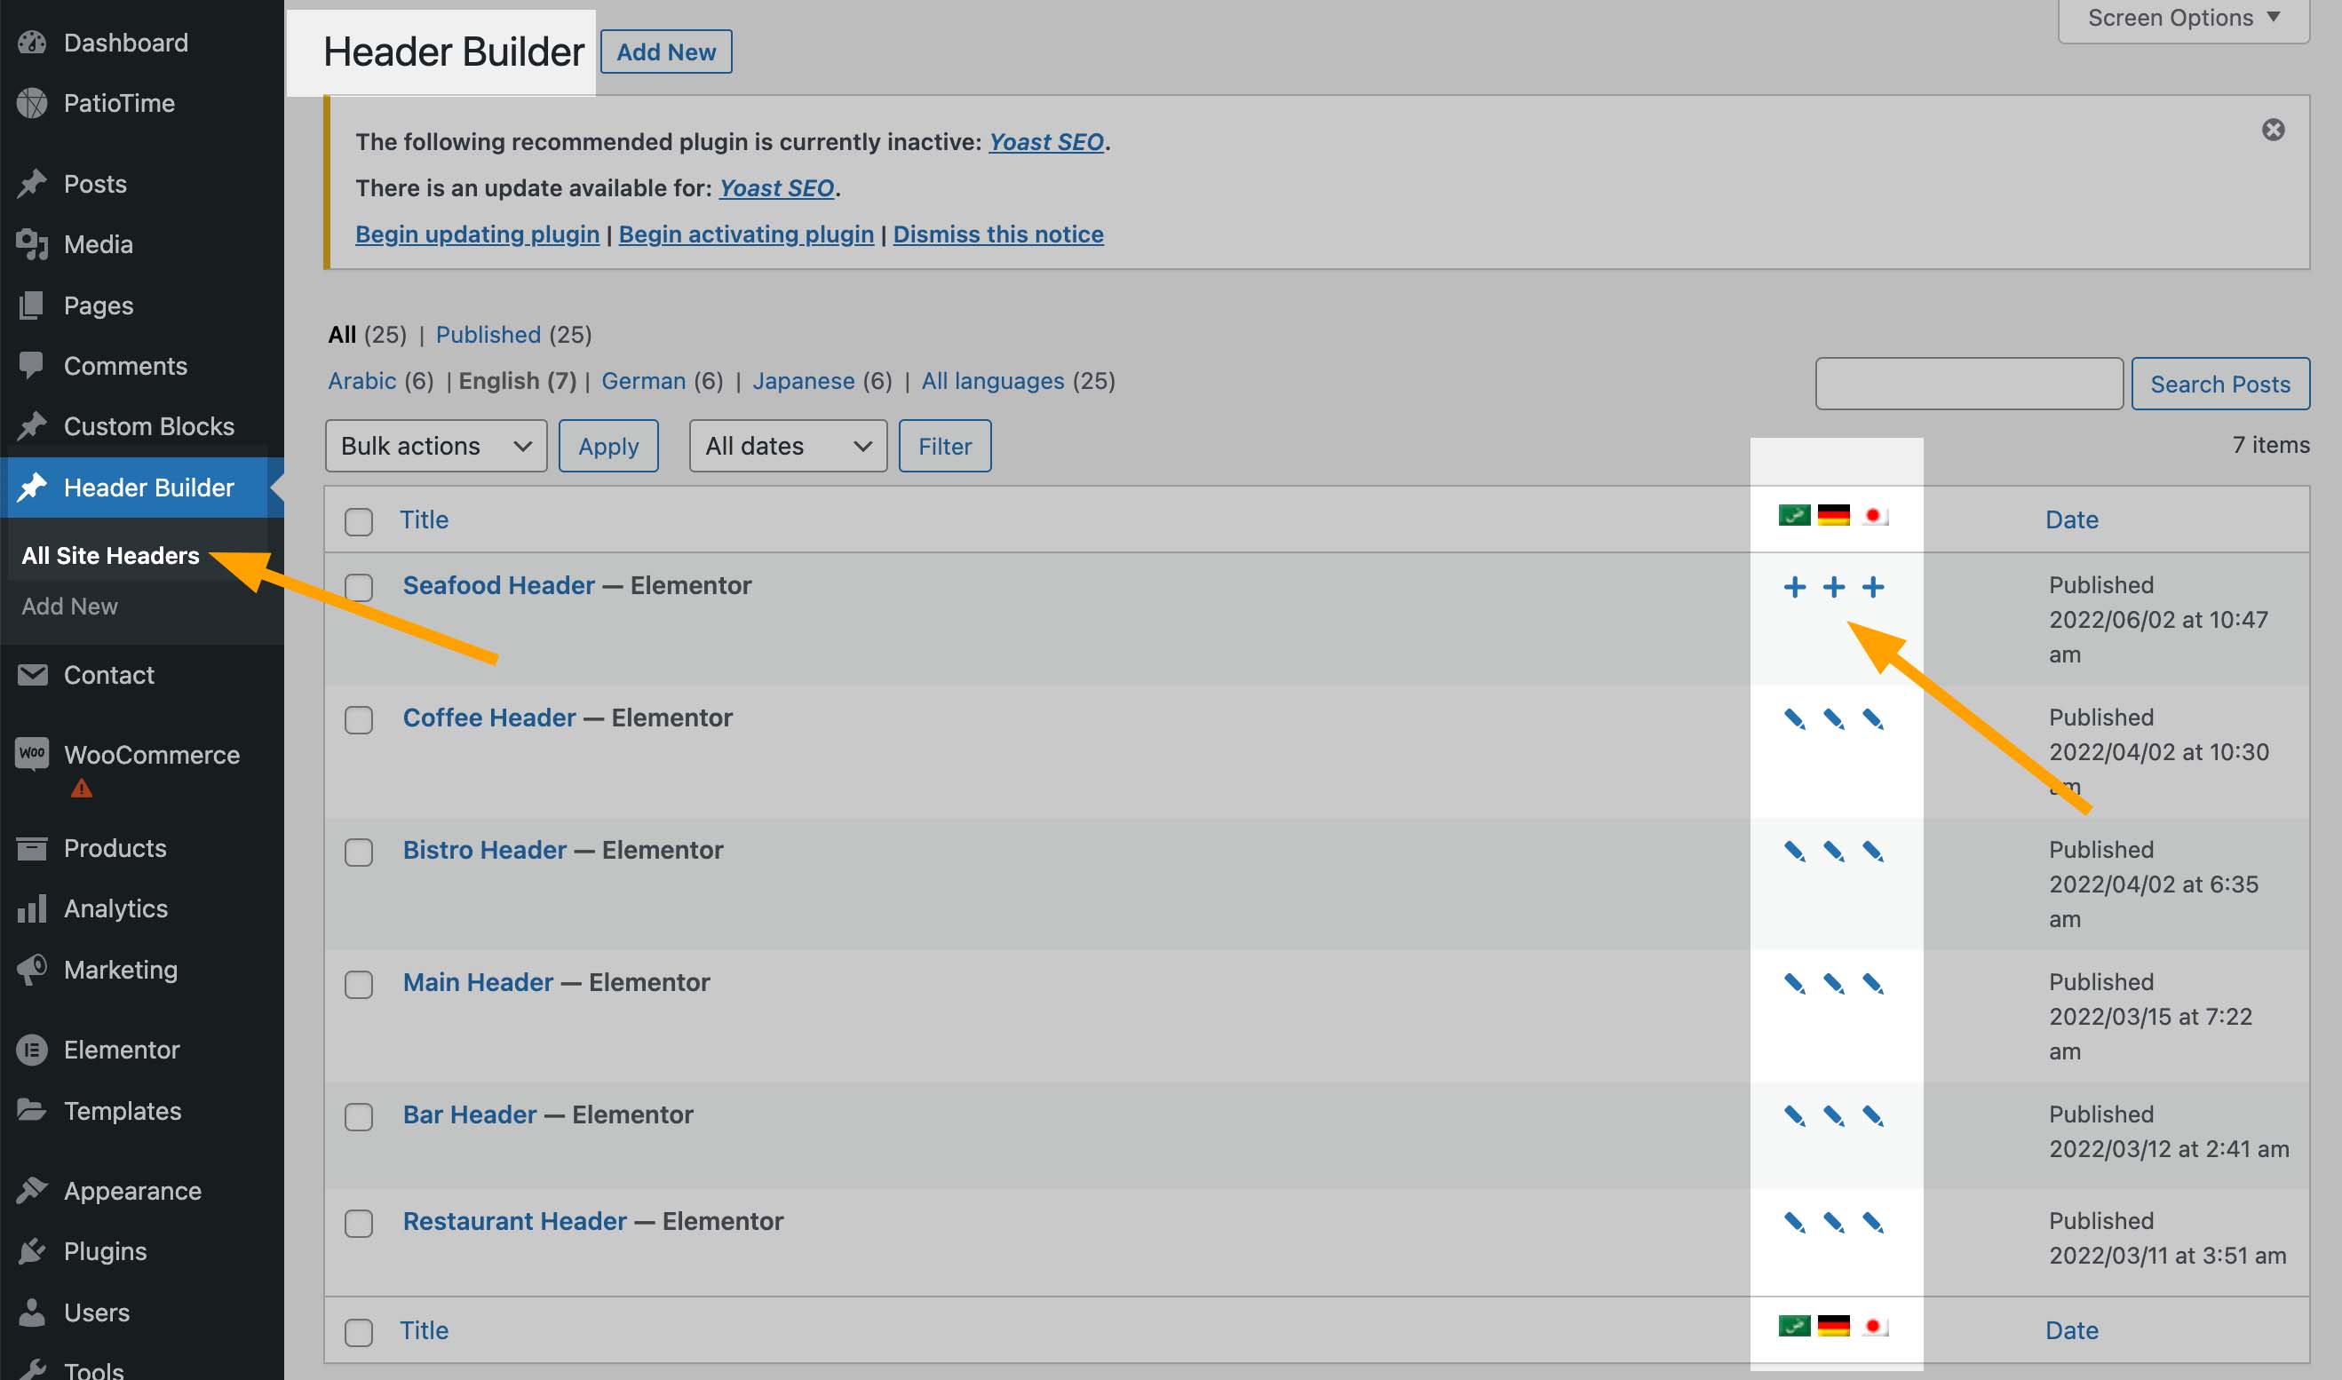Open WooCommerce from the sidebar icon
Screen dimensions: 2342x1380
[33, 753]
